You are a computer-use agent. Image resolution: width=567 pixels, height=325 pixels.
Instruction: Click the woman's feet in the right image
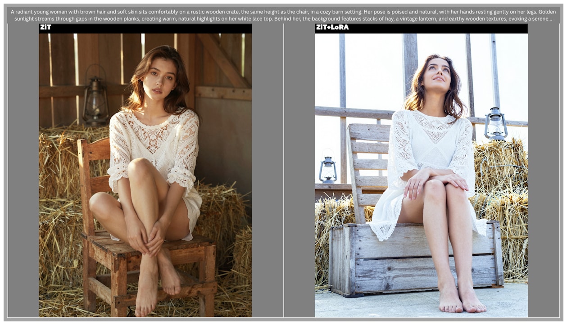point(462,302)
